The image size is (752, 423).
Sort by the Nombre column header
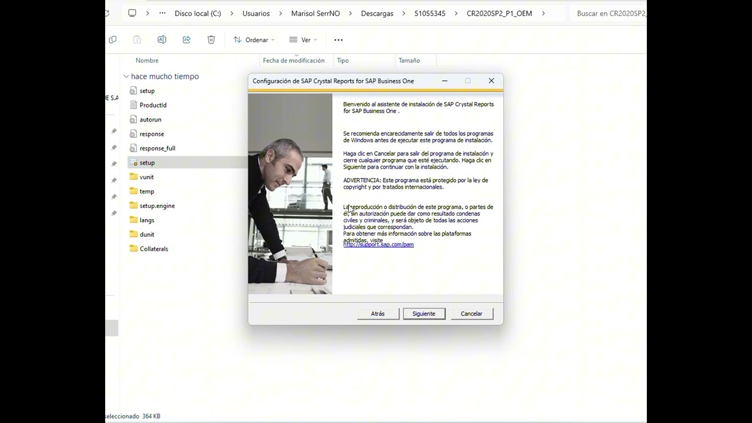147,61
